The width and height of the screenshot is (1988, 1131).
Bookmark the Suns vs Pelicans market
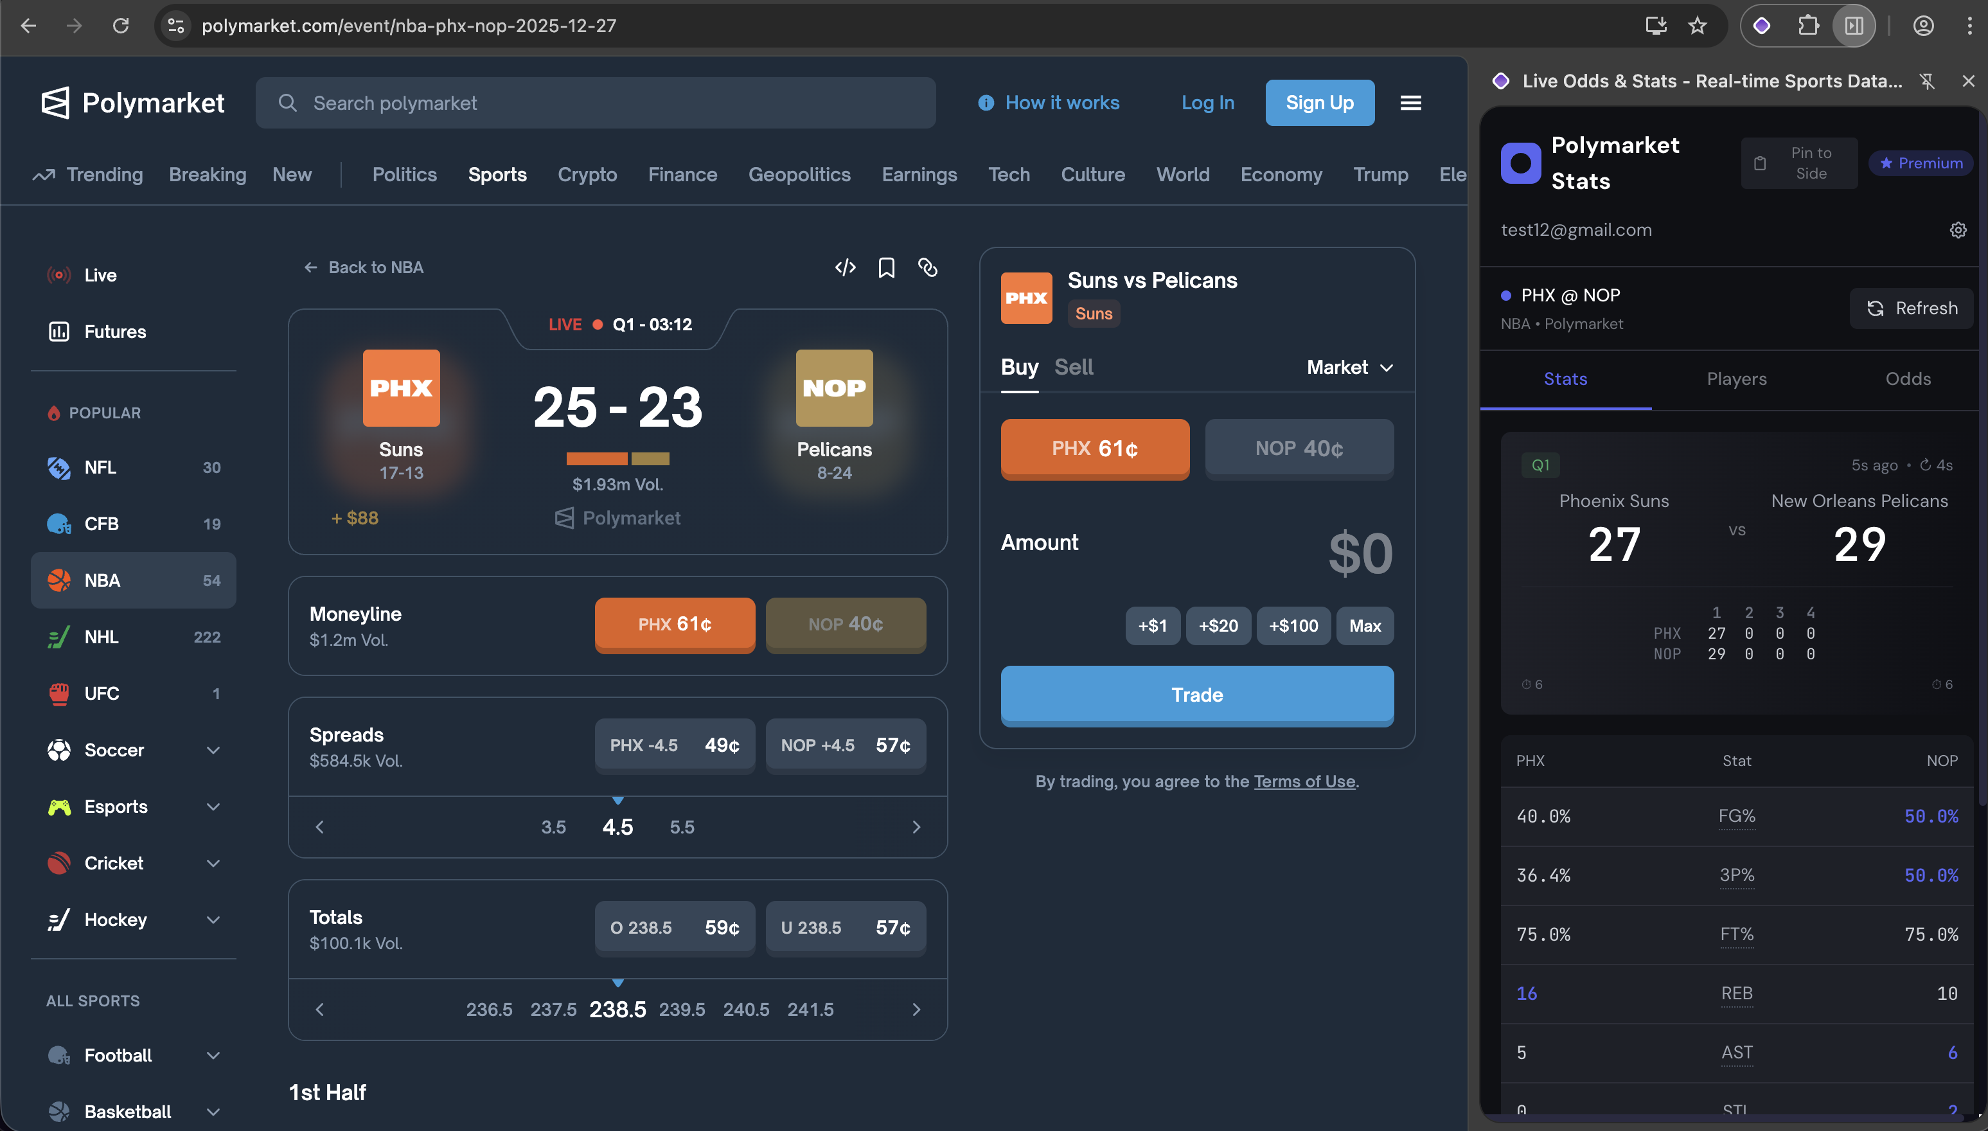(x=886, y=267)
